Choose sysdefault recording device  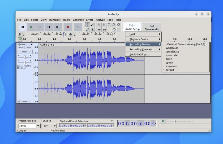pyautogui.click(x=185, y=48)
